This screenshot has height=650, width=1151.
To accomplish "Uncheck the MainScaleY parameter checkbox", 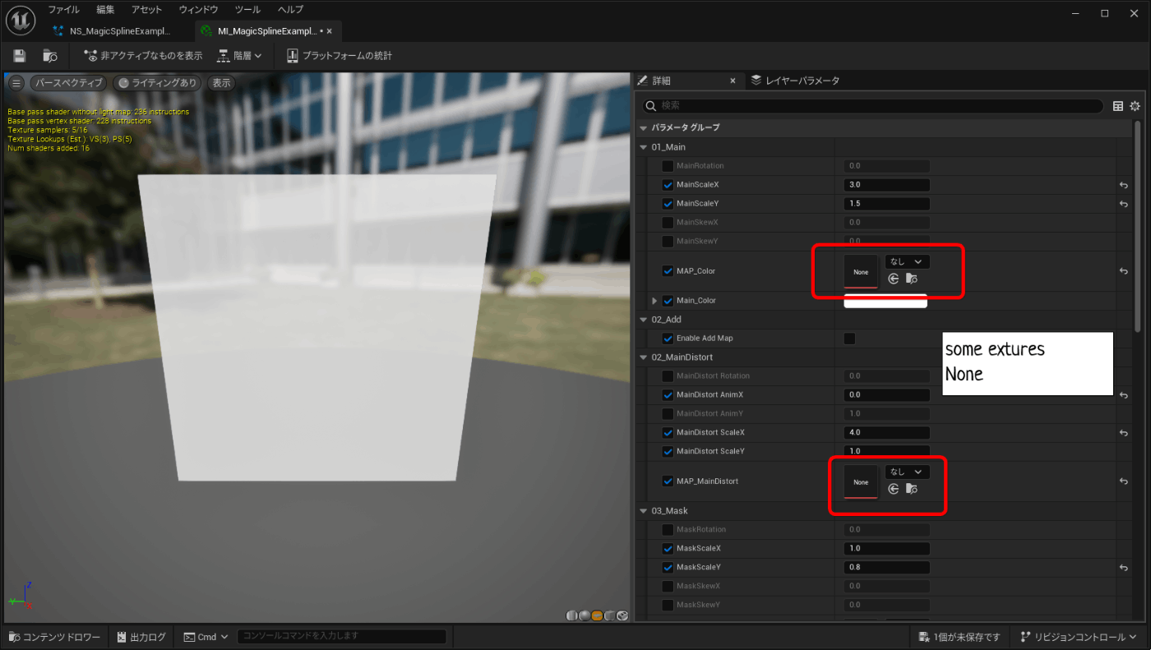I will (x=668, y=204).
